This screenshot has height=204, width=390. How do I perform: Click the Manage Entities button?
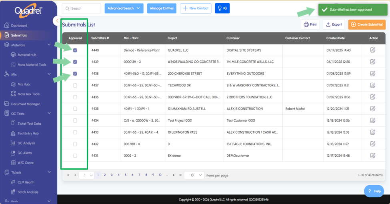point(162,8)
